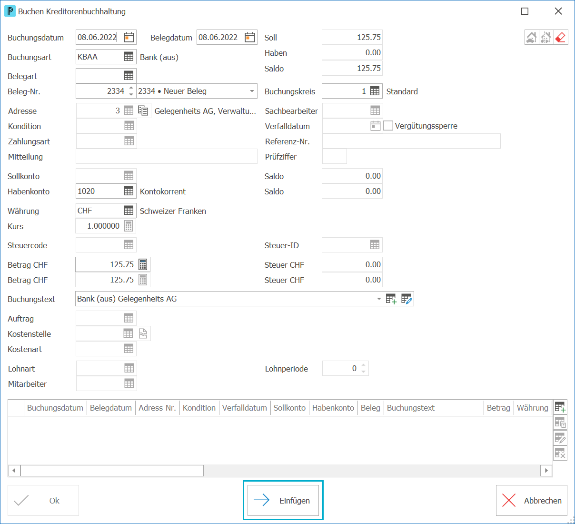Show address details icon beside Adresse field
This screenshot has width=575, height=524.
[x=143, y=111]
